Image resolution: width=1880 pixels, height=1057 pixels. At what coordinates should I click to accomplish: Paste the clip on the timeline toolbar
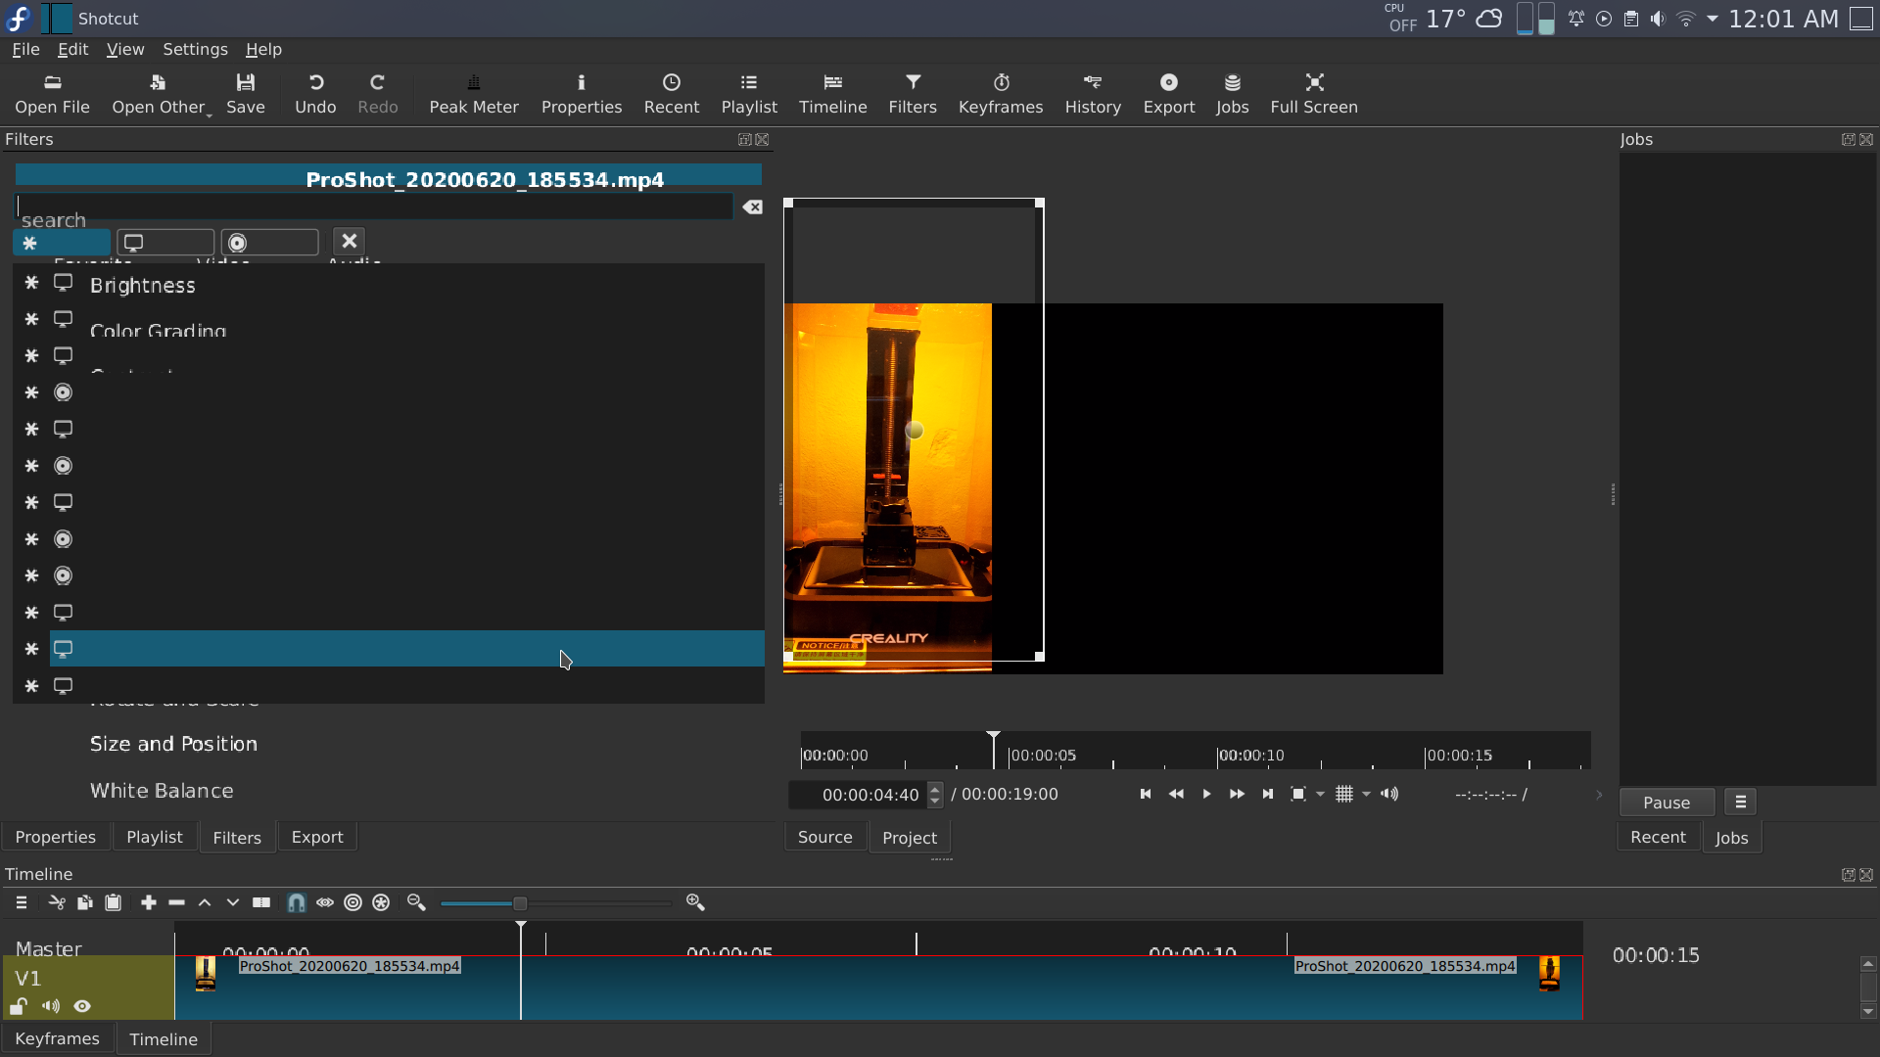[x=114, y=902]
